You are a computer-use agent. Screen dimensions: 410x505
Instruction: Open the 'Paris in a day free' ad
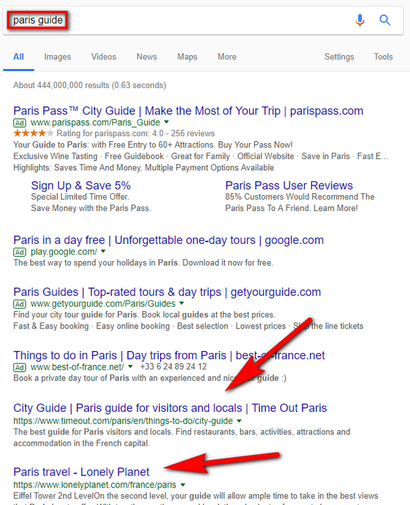(x=168, y=240)
